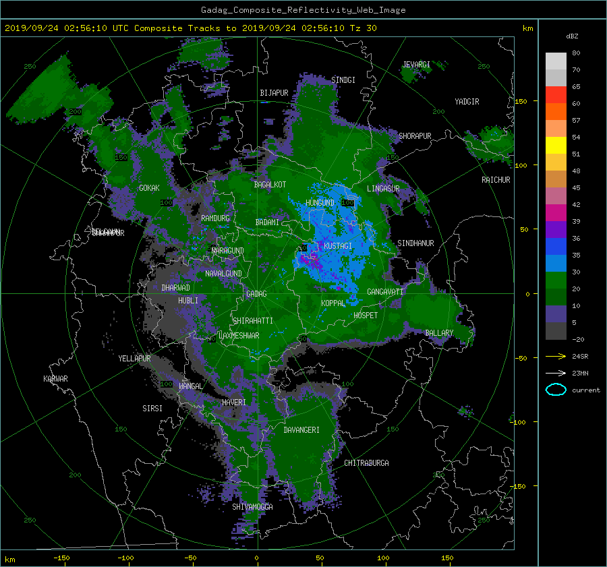Click the km unit label at top right

pos(527,28)
